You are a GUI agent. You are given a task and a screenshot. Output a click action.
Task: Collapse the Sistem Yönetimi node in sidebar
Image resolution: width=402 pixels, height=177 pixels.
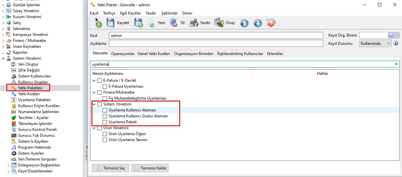(3, 58)
